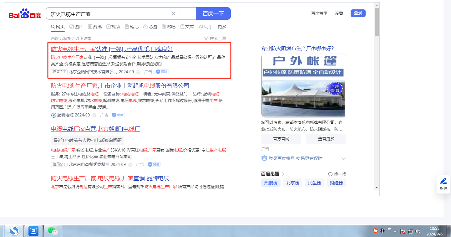Click the Baidu logo

click(25, 14)
